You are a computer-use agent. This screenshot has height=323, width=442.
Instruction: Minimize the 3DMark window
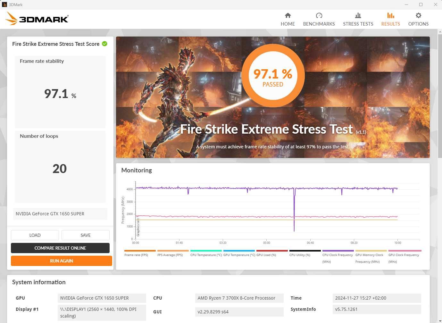[x=406, y=4]
